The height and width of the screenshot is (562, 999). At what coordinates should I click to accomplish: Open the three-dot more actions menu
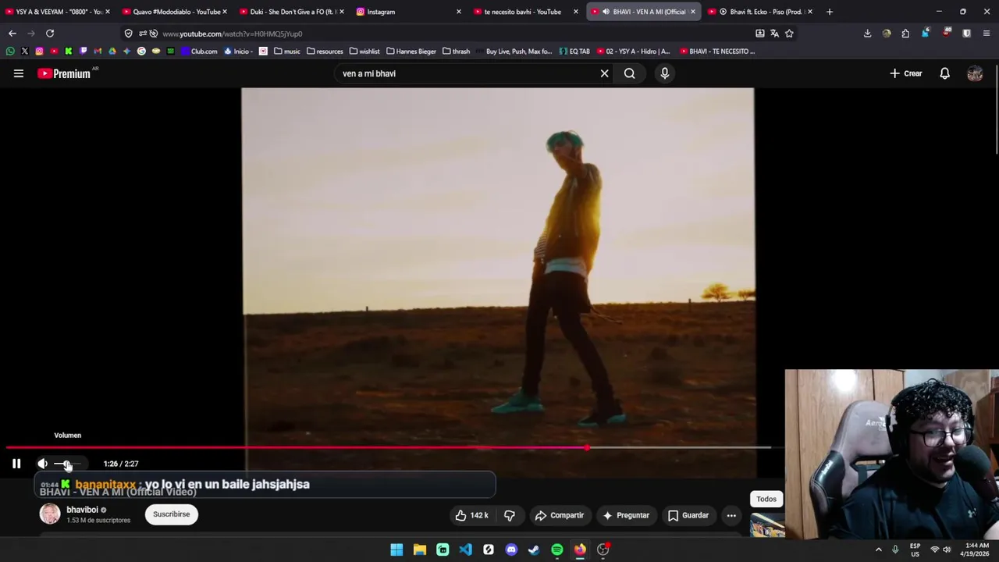point(731,515)
